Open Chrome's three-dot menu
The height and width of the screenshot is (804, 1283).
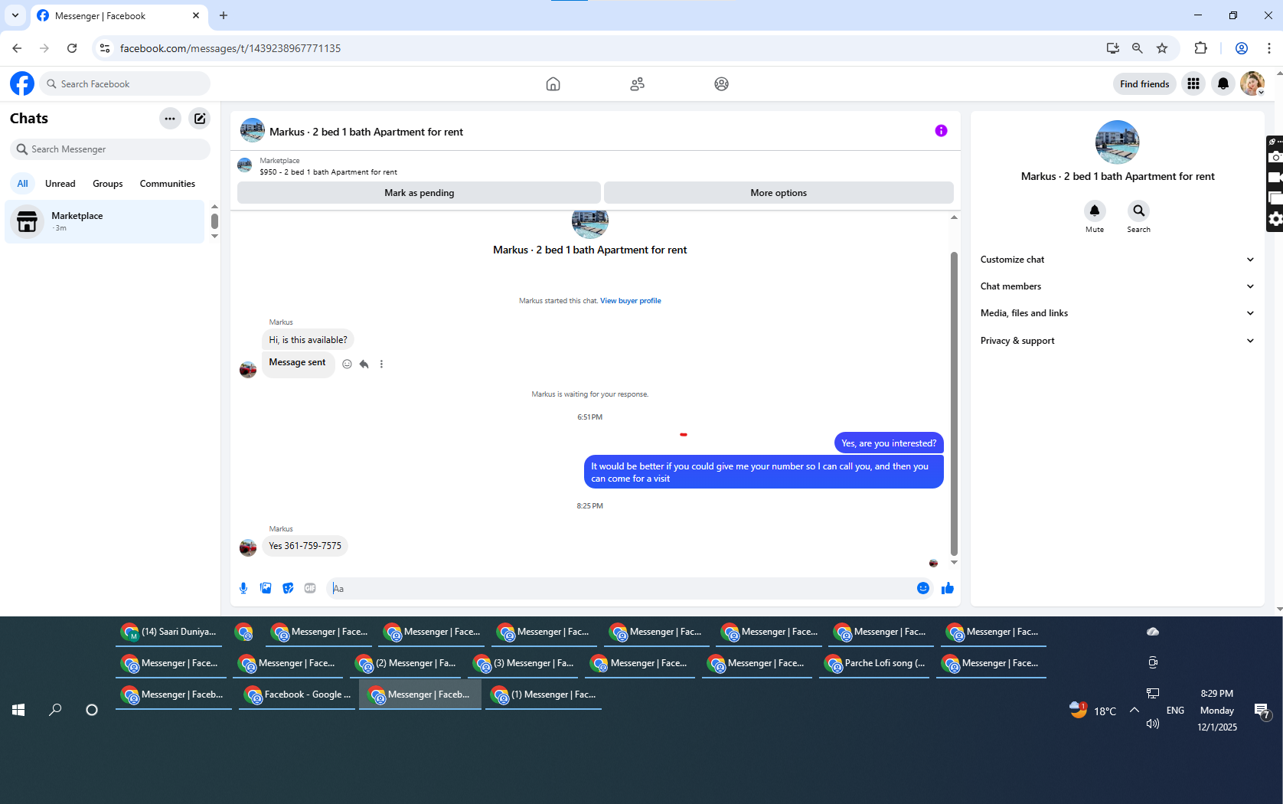point(1269,48)
